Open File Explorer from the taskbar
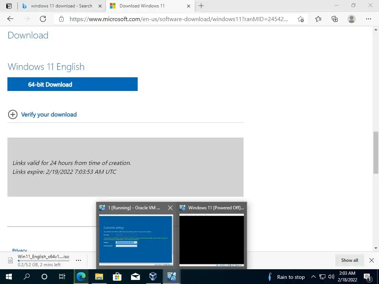379x284 pixels. [99, 277]
